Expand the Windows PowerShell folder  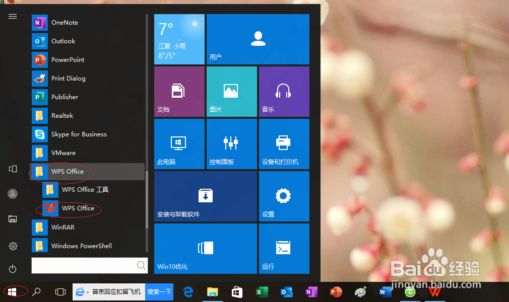[x=88, y=246]
